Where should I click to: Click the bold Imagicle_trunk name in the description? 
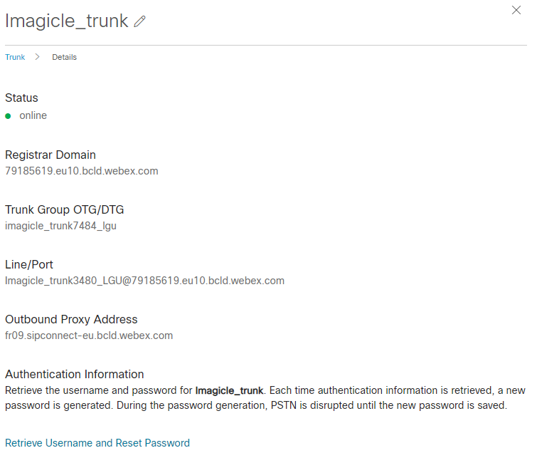[229, 390]
